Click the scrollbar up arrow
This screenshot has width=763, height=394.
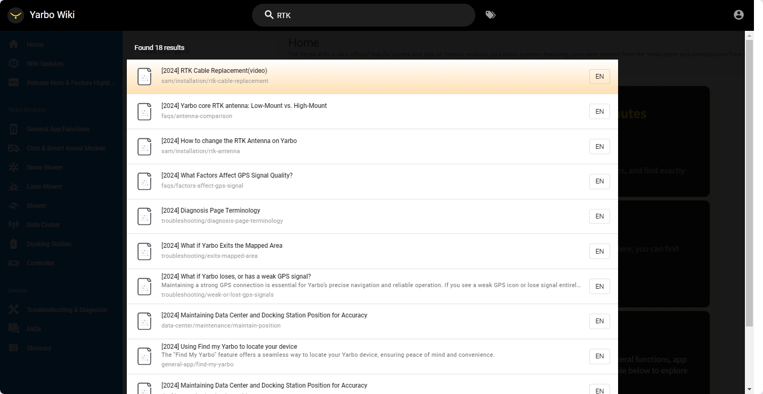pos(749,35)
